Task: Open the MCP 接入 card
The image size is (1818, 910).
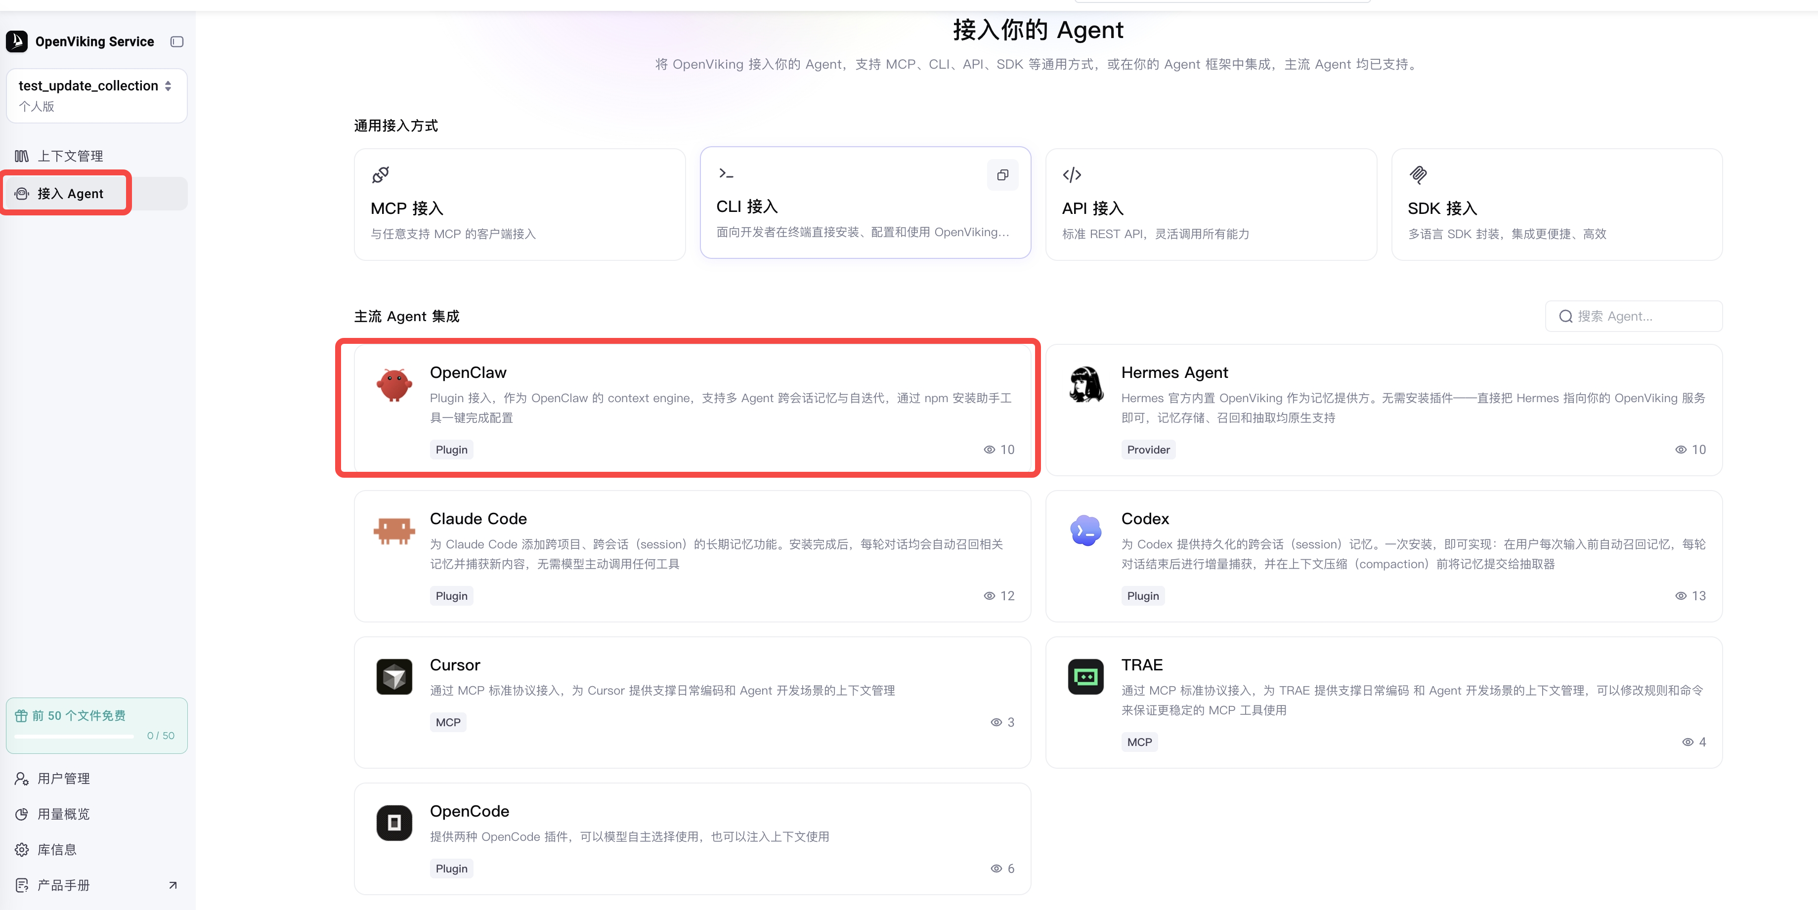Action: [519, 204]
